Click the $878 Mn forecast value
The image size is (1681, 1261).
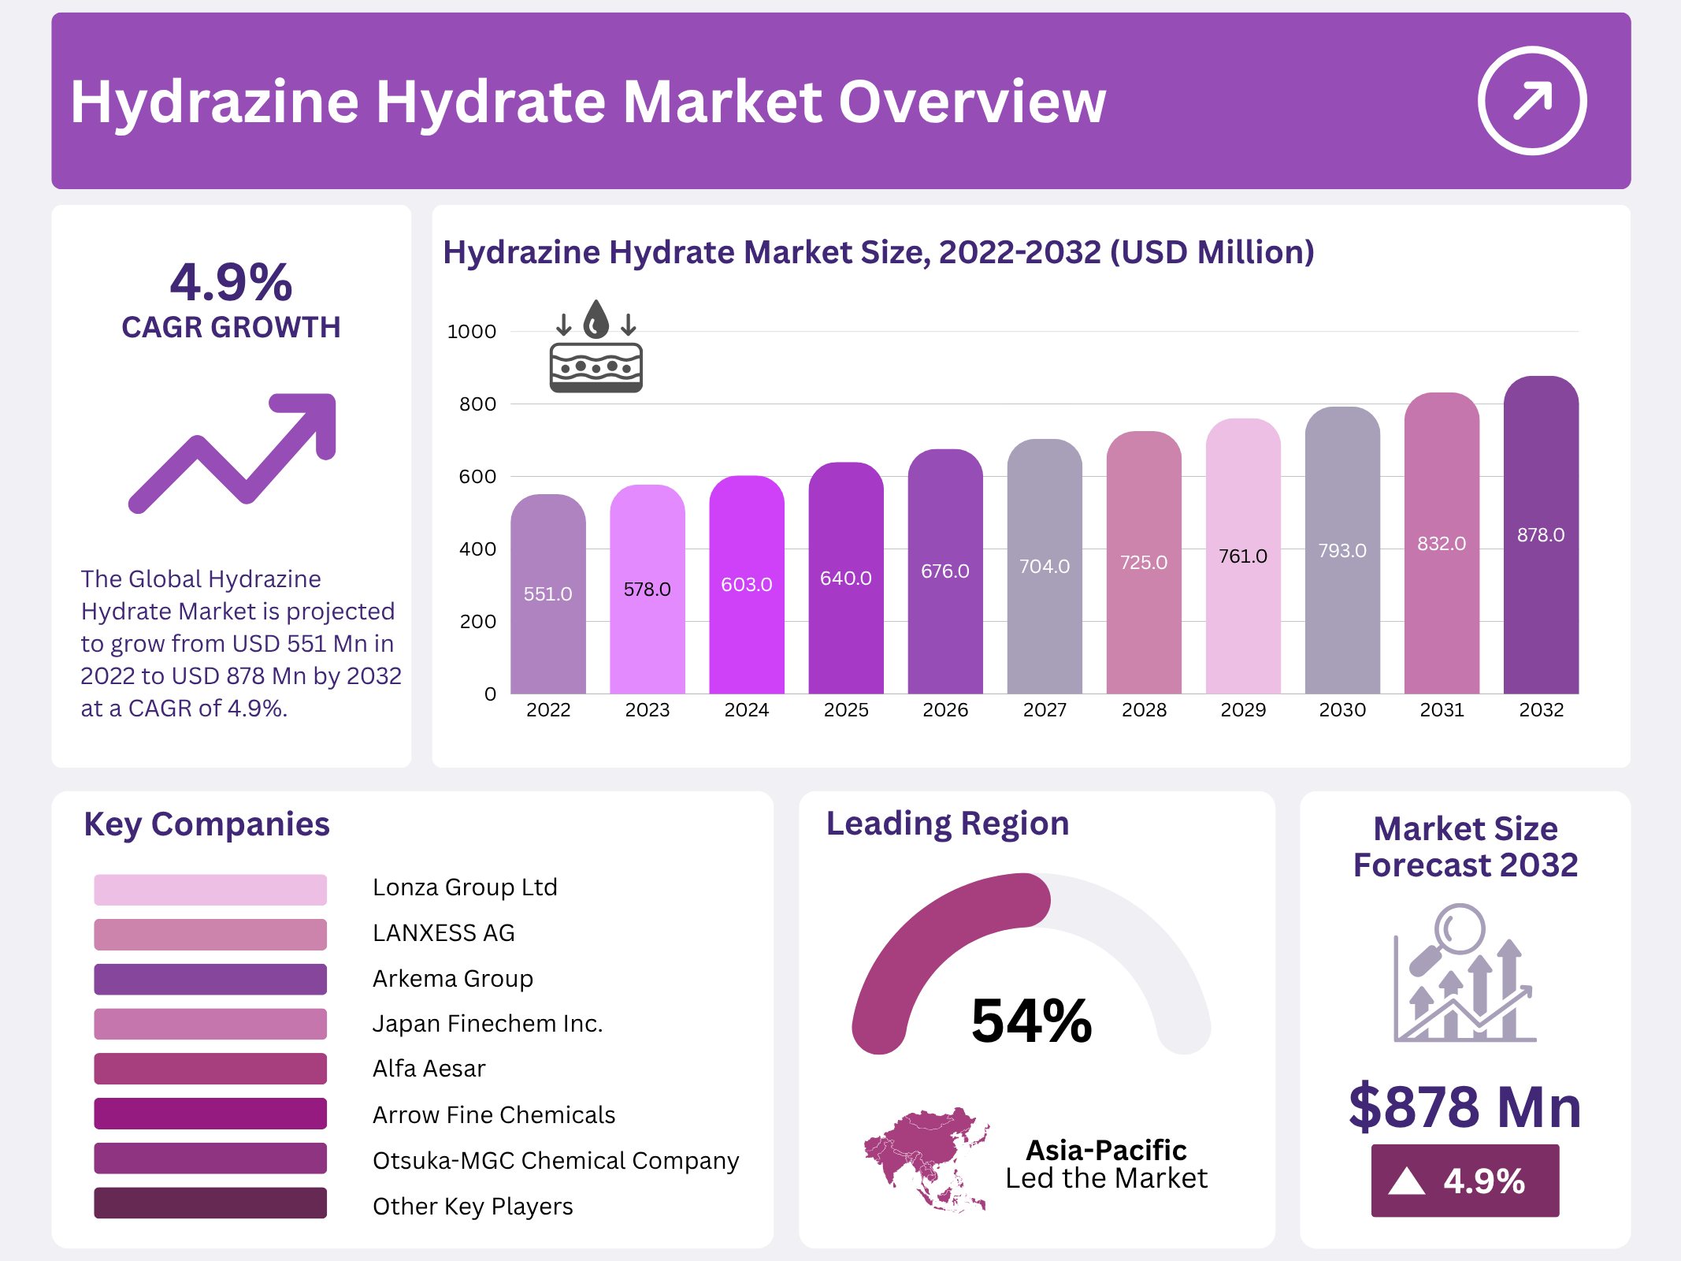click(1465, 1107)
